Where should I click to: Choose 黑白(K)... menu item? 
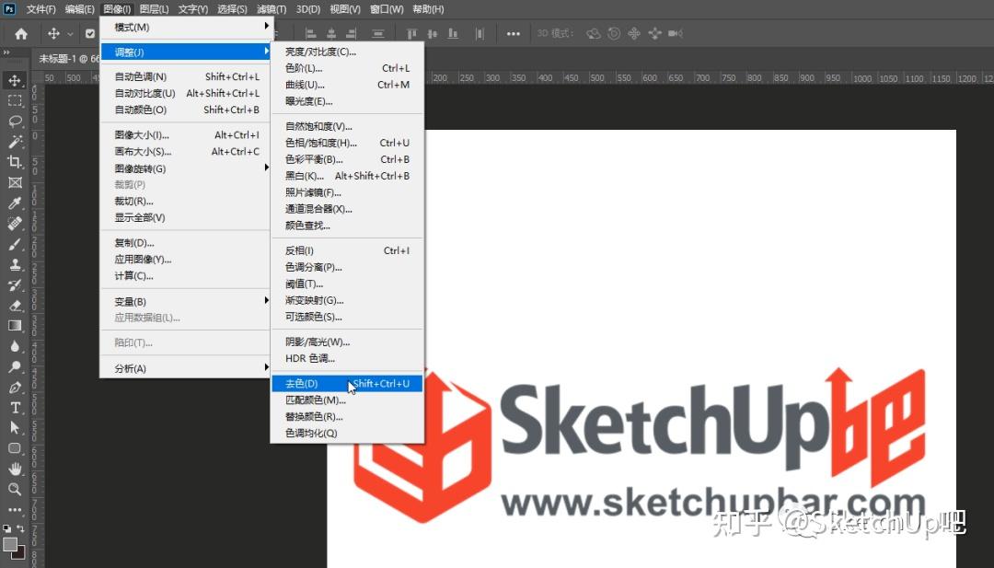coord(347,176)
